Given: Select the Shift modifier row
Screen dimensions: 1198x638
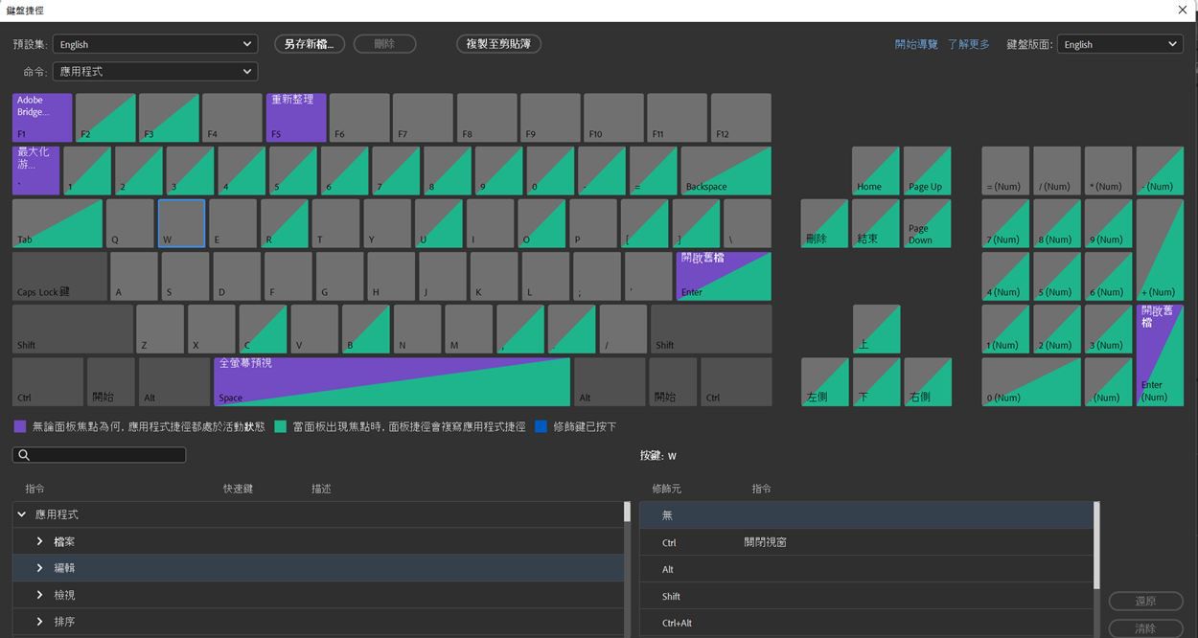Looking at the screenshot, I should (866, 596).
